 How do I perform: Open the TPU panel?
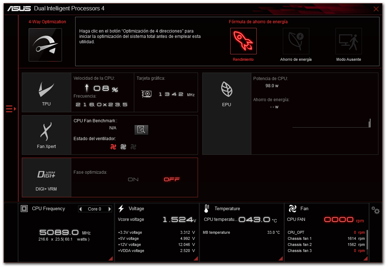coord(47,92)
